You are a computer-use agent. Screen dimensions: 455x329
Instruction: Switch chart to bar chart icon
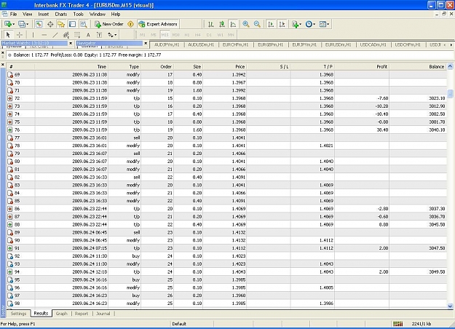[x=211, y=24]
